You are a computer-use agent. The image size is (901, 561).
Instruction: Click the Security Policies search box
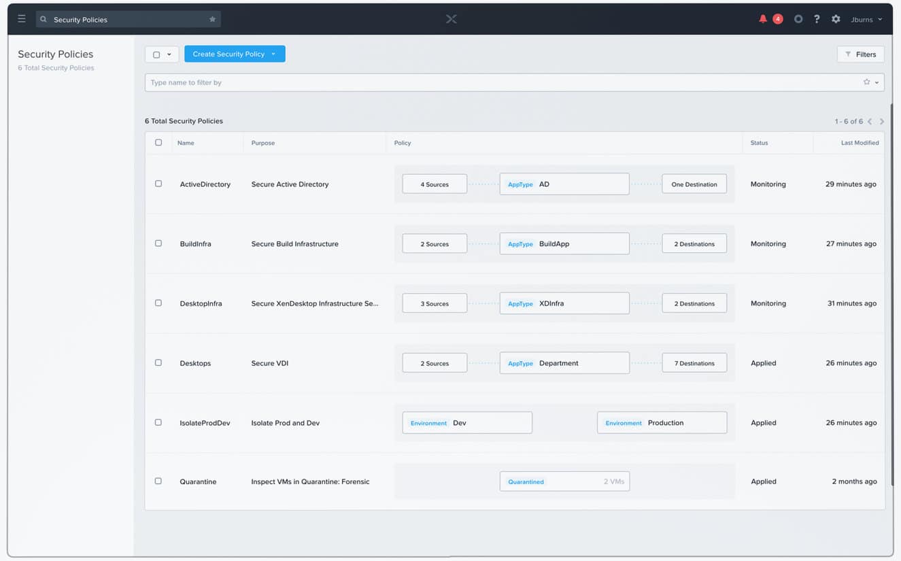pos(128,20)
